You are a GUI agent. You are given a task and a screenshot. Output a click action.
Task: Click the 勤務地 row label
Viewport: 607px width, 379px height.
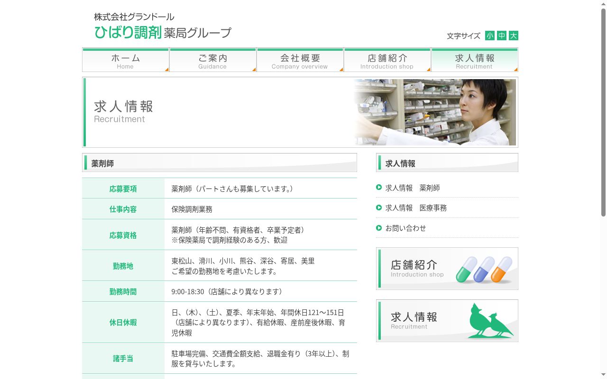pos(123,266)
